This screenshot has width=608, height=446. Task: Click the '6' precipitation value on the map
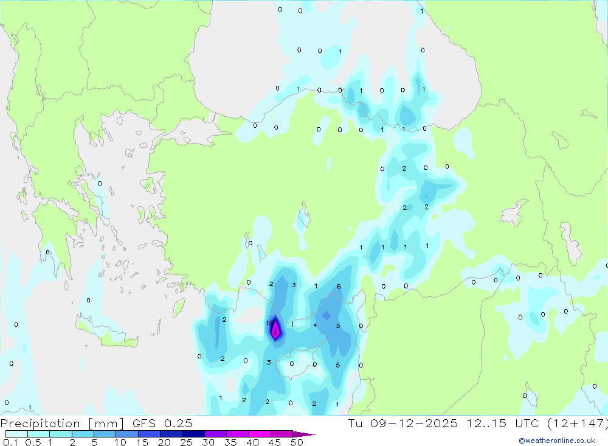coord(339,287)
